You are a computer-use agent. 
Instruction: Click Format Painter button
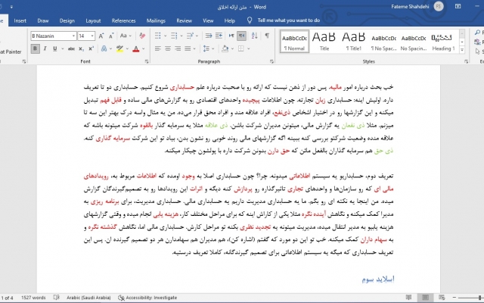point(11,52)
